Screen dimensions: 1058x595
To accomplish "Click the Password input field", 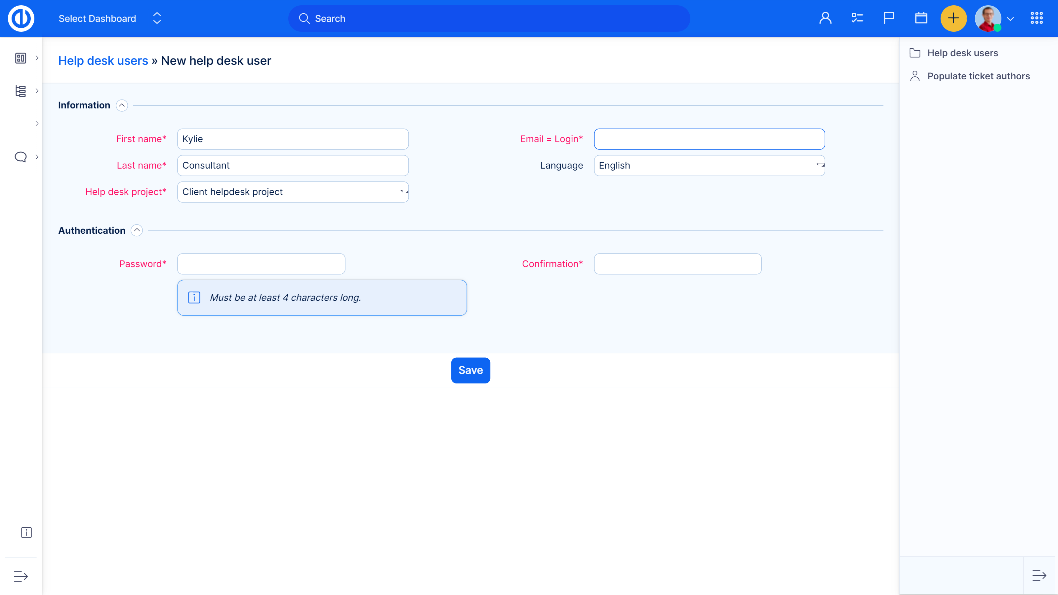I will pyautogui.click(x=262, y=264).
